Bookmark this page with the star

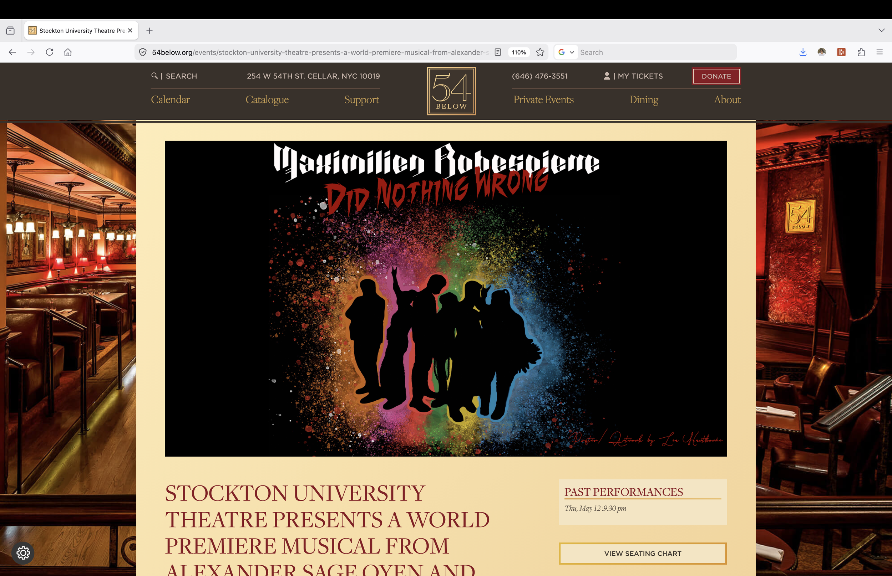tap(540, 52)
